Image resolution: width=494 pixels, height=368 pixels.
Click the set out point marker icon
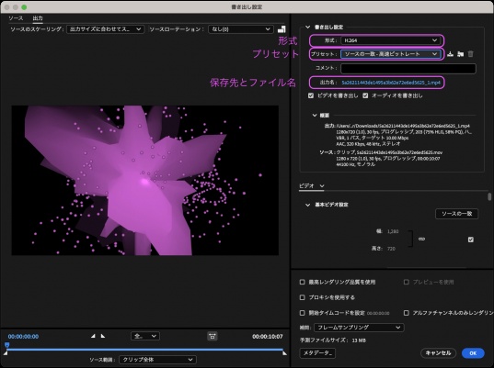pos(103,336)
